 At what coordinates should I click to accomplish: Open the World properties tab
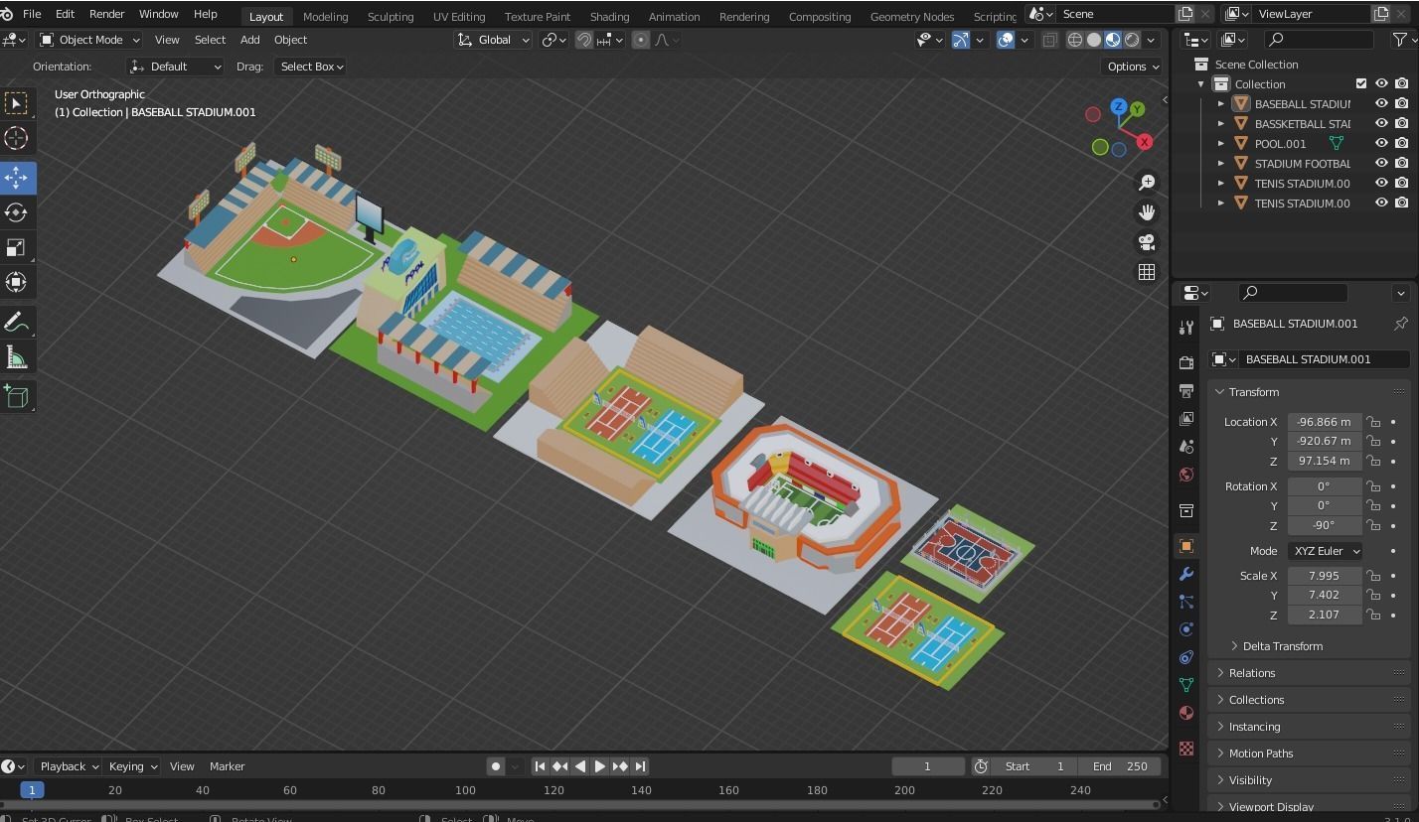pyautogui.click(x=1186, y=475)
